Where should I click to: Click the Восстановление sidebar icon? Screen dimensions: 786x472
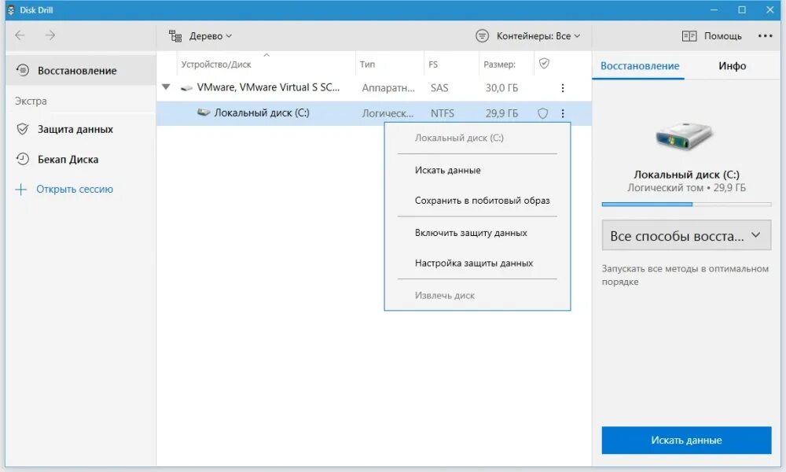(x=23, y=70)
